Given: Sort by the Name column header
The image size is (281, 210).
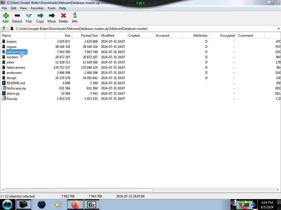Looking at the screenshot, I should pyautogui.click(x=23, y=36).
